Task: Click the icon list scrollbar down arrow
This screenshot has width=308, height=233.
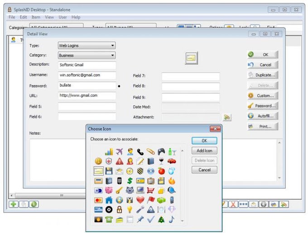Action: pyautogui.click(x=182, y=221)
